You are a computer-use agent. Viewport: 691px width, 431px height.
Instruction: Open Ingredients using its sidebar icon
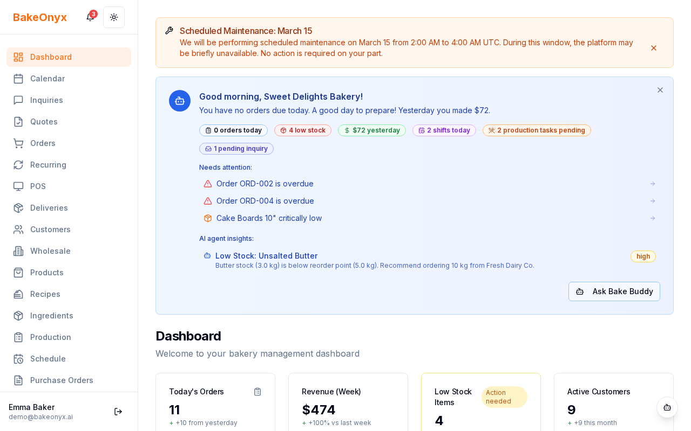coord(18,316)
